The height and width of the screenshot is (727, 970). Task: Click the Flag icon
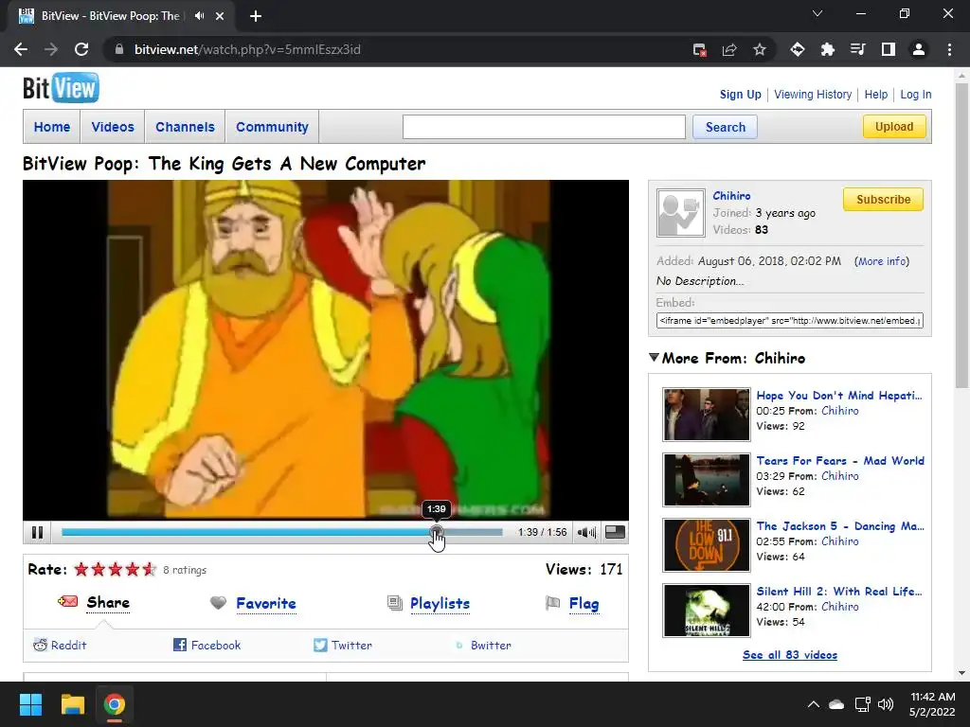click(x=553, y=603)
